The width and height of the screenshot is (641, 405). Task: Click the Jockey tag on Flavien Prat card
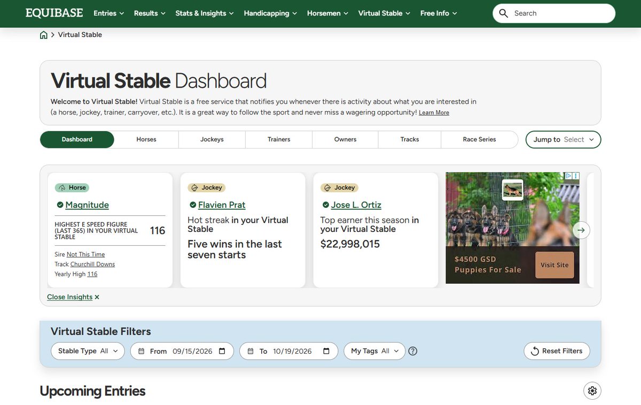click(x=206, y=188)
